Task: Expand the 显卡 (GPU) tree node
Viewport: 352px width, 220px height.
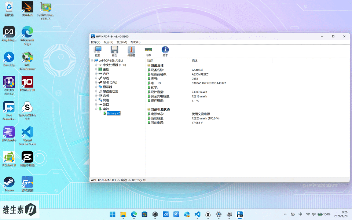Action: (x=95, y=82)
